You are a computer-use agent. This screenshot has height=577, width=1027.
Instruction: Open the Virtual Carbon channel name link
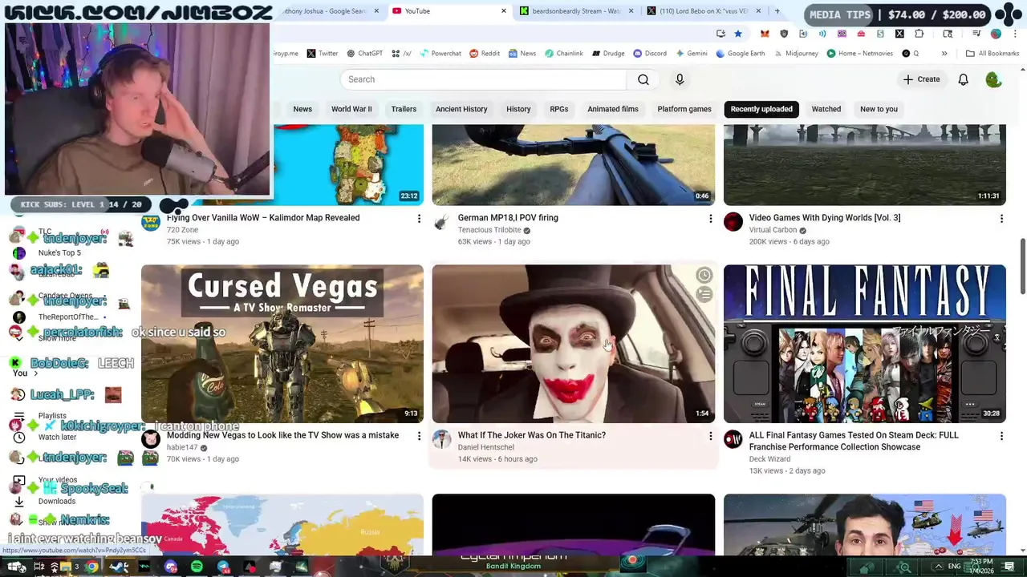pos(773,230)
